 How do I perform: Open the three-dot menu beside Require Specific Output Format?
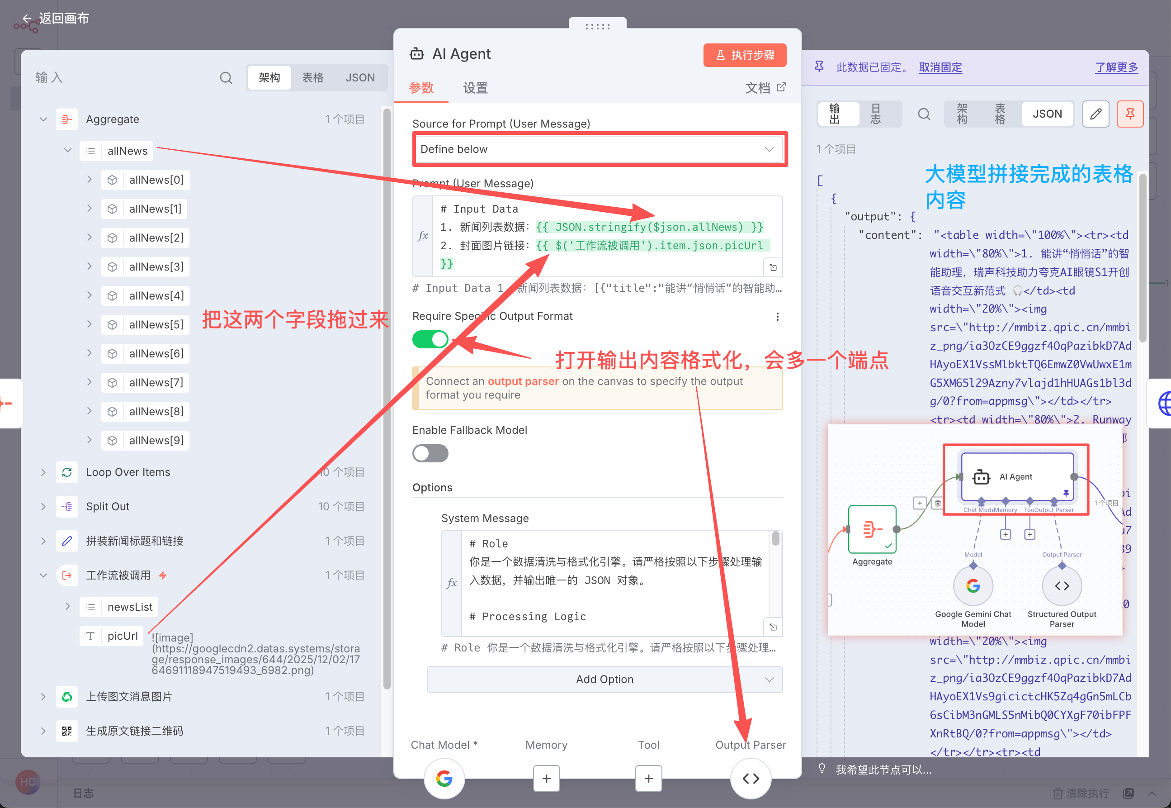[x=777, y=316]
